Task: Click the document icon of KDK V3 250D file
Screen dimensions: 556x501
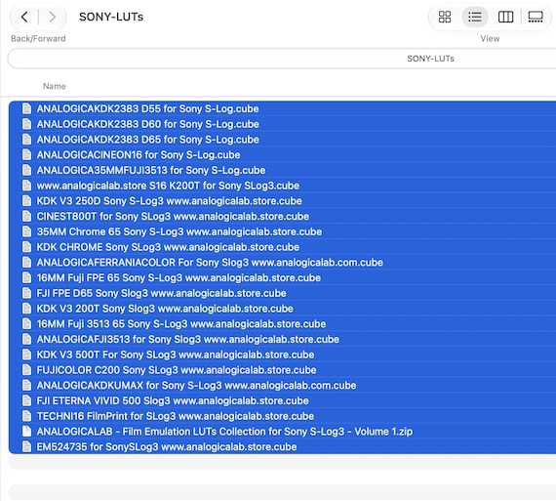Action: pyautogui.click(x=26, y=200)
